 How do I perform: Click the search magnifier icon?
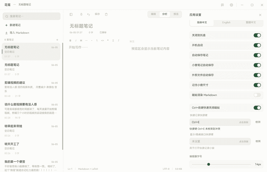tap(7, 16)
